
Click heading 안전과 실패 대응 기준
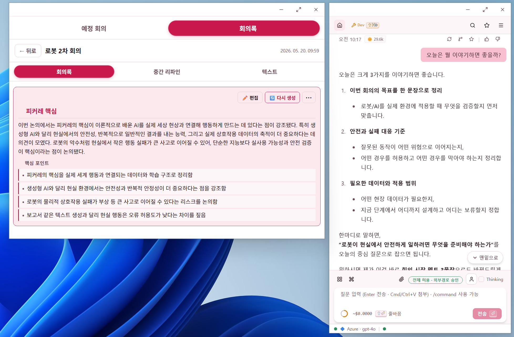[x=377, y=131]
